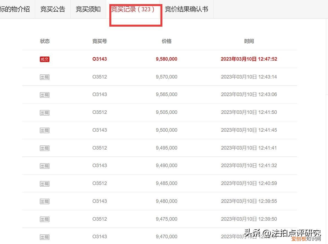Click the 状态 column header
328x244 pixels.
[x=45, y=41]
